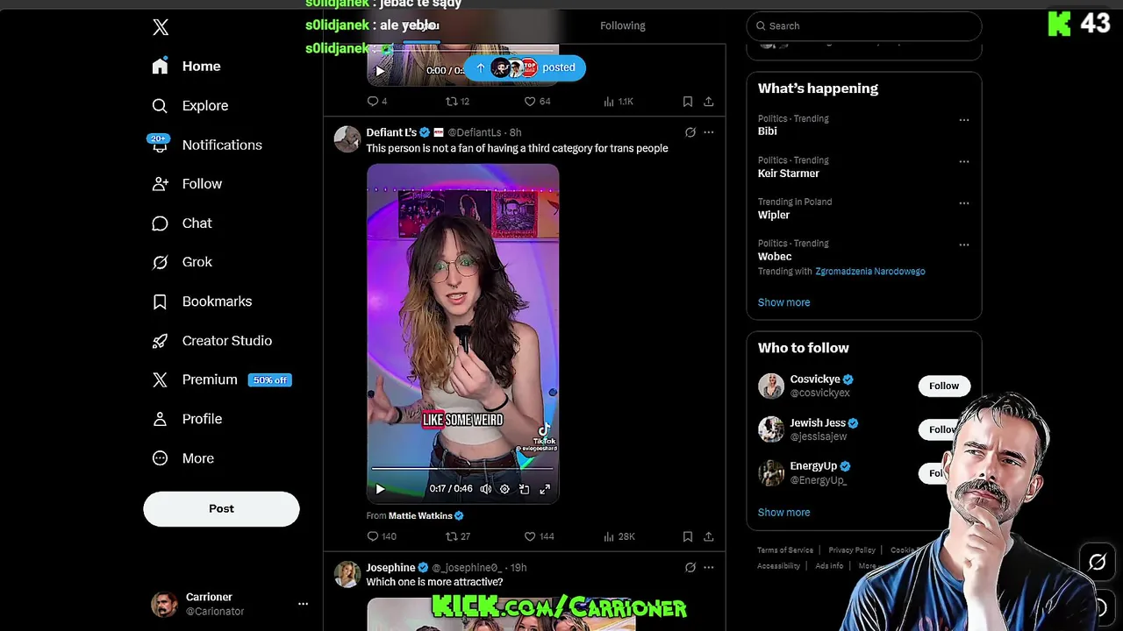
Task: View your Profile page
Action: [186, 419]
